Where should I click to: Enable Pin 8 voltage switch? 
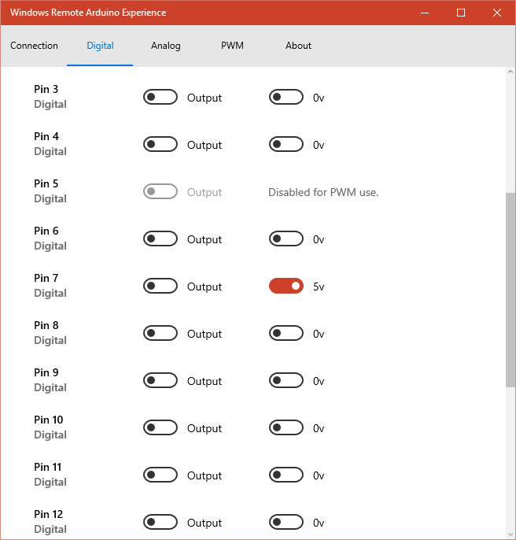(286, 334)
